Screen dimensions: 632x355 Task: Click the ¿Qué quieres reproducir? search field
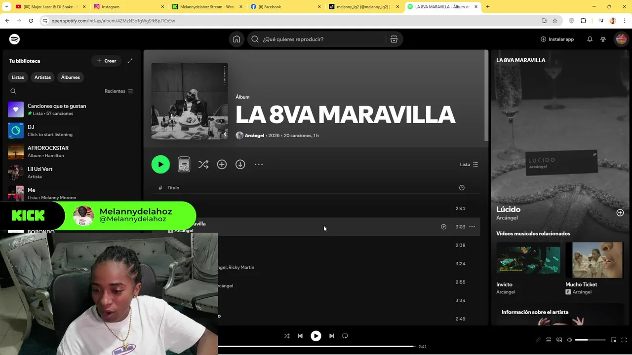[316, 39]
